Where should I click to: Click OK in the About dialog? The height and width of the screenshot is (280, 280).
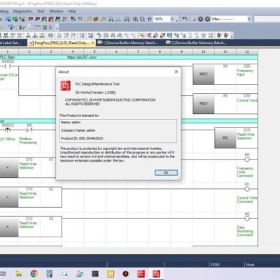(x=166, y=173)
